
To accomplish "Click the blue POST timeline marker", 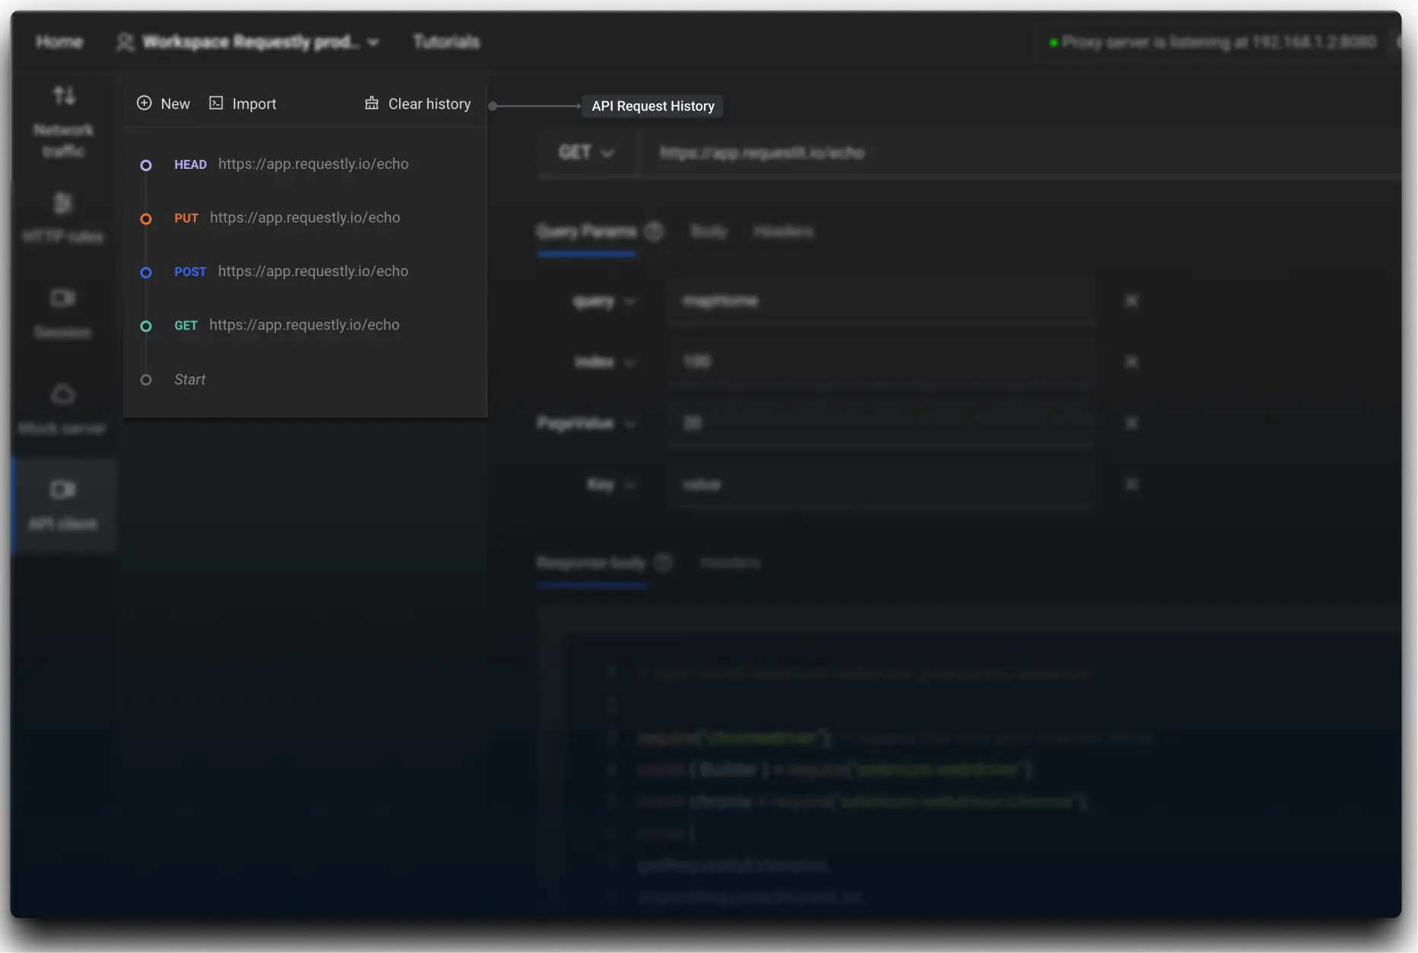I will [x=146, y=272].
